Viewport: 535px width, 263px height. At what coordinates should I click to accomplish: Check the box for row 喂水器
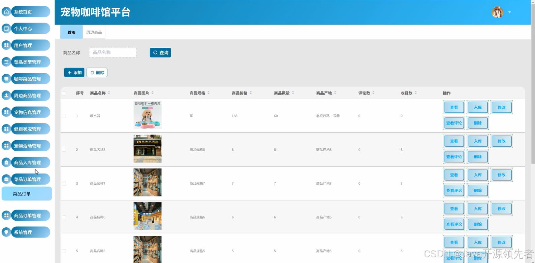pyautogui.click(x=64, y=116)
